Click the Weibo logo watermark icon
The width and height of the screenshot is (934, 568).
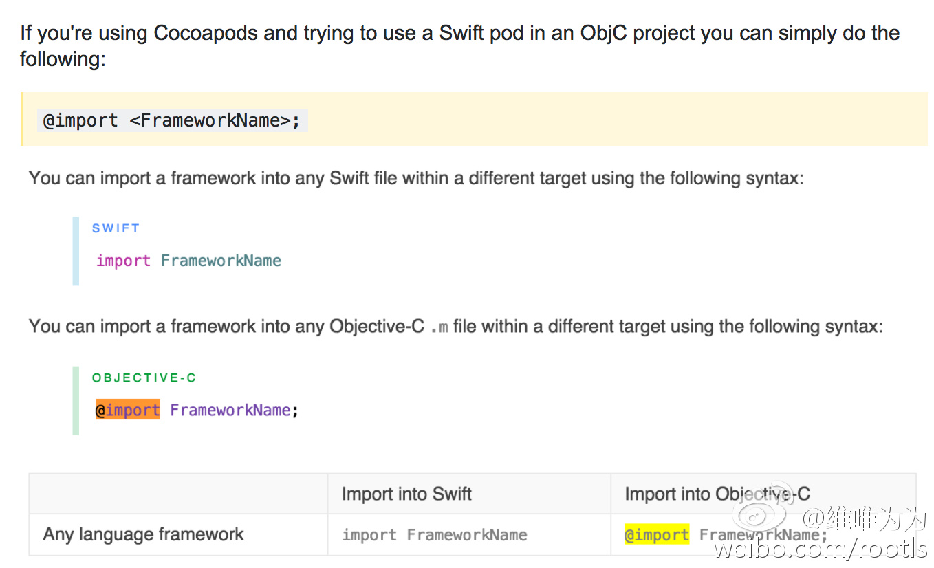[x=762, y=510]
